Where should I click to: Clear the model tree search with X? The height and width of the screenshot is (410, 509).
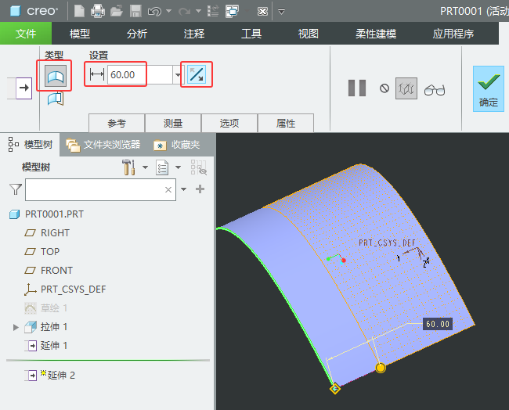pyautogui.click(x=168, y=190)
